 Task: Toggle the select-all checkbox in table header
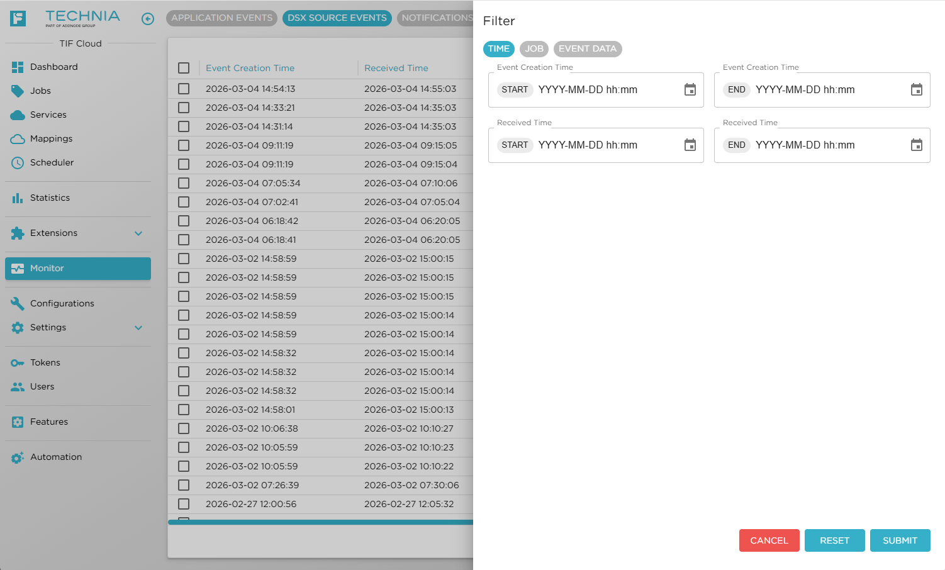click(184, 68)
